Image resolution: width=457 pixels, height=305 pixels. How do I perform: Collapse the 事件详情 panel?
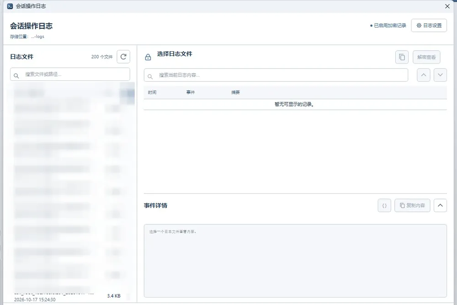click(x=440, y=206)
